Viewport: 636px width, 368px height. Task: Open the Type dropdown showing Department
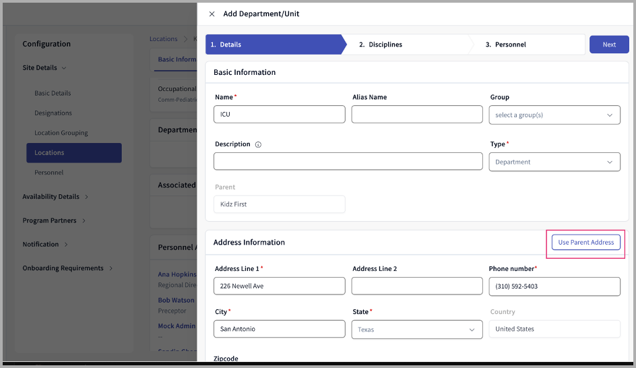click(554, 162)
